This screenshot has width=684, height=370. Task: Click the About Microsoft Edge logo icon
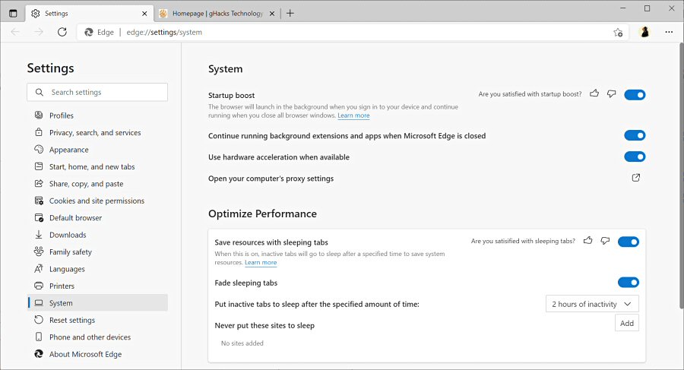pos(39,354)
